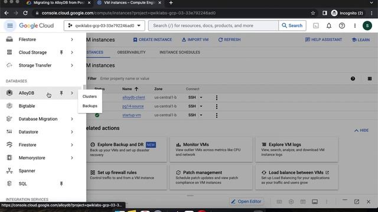Expand the Cloud Storage submenu arrow
The width and height of the screenshot is (378, 212).
click(x=72, y=52)
